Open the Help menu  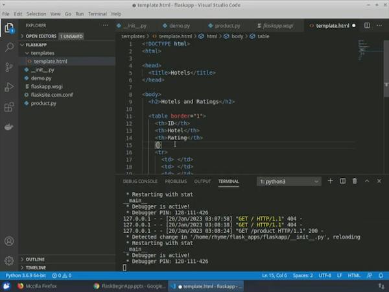pos(116,14)
